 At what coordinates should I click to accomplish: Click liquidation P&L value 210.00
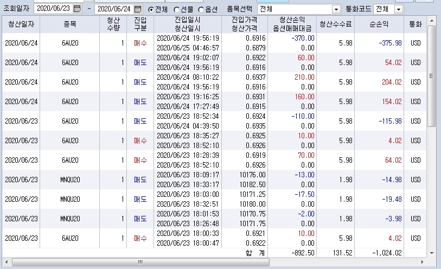pyautogui.click(x=305, y=78)
